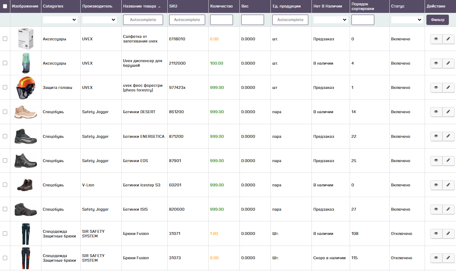Screen dimensions: 456x271
Task: Click the sort order value 108
Action: coord(355,234)
